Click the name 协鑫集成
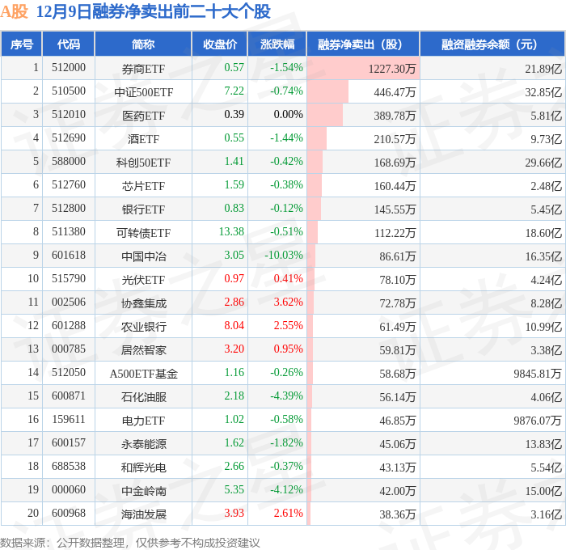 point(144,303)
